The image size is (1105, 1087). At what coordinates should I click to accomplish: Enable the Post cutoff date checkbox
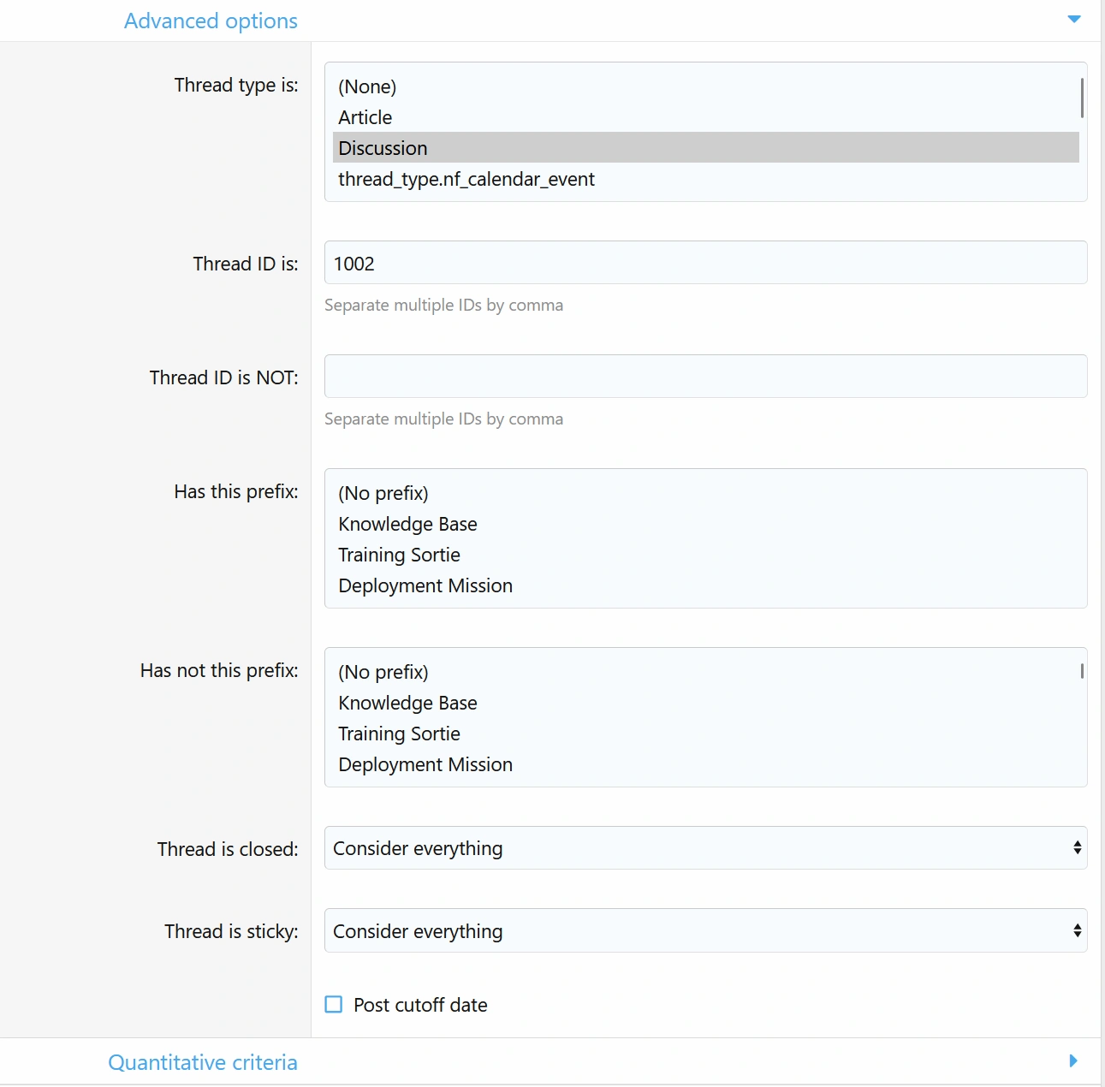(x=334, y=1005)
